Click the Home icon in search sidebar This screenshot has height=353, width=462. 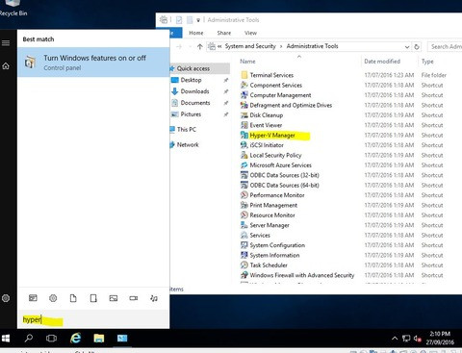[x=6, y=66]
